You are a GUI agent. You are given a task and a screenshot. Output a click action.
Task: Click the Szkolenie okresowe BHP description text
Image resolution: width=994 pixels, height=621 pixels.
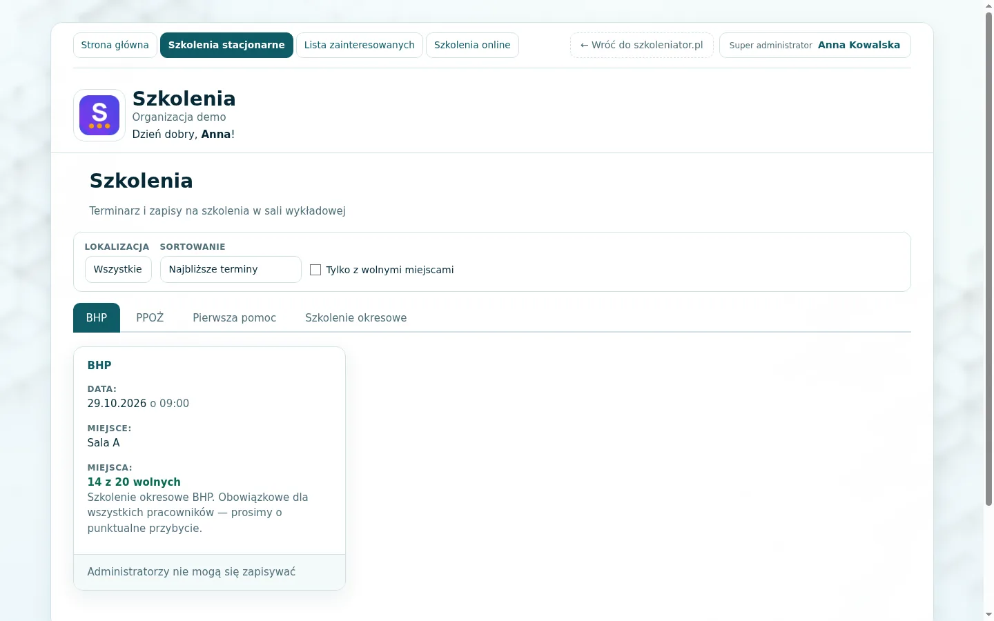pyautogui.click(x=198, y=513)
